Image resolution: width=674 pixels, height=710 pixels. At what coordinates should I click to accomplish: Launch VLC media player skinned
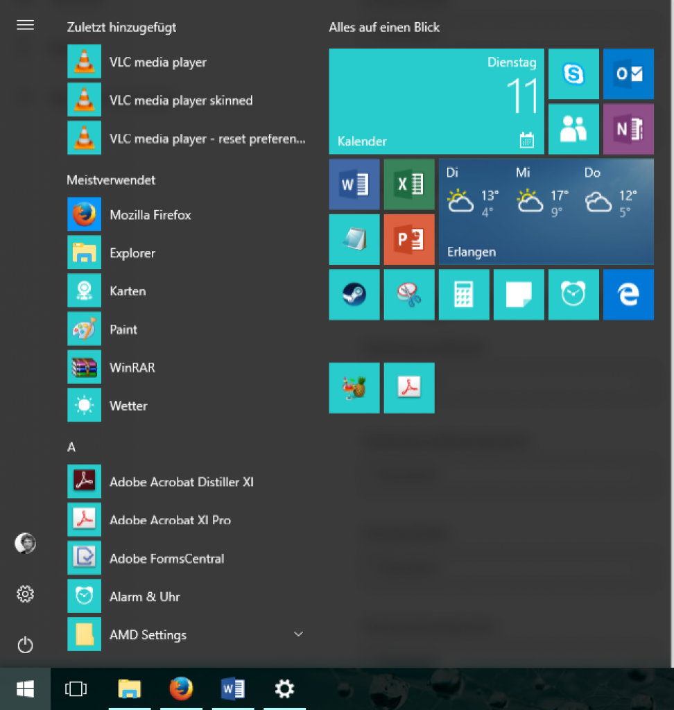(187, 100)
